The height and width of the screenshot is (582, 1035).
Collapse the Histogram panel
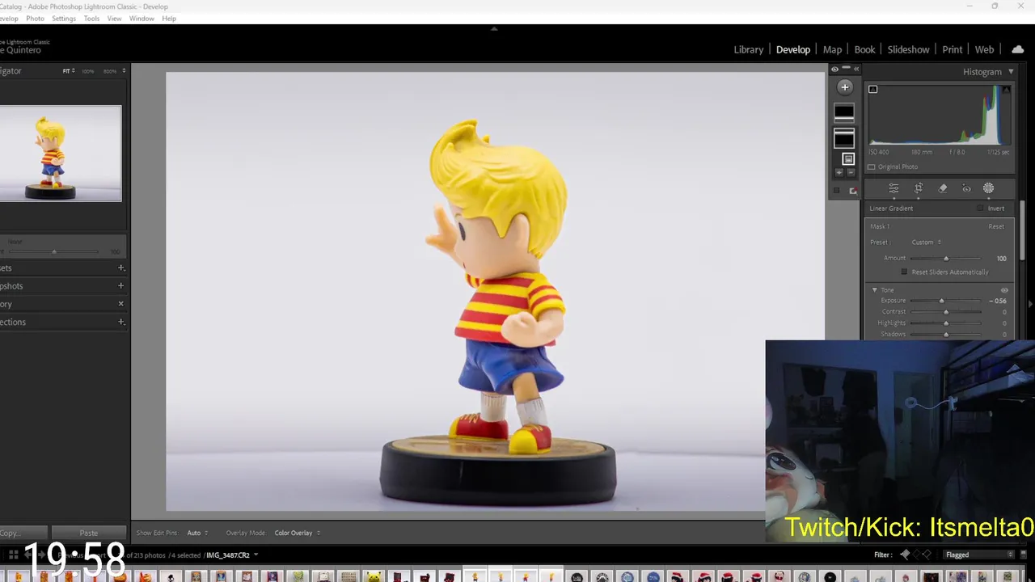tap(1011, 72)
